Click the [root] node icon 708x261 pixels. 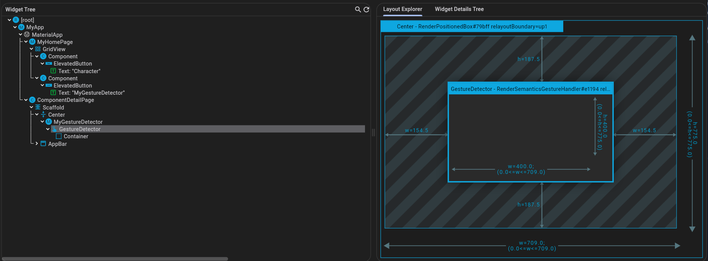tap(16, 20)
